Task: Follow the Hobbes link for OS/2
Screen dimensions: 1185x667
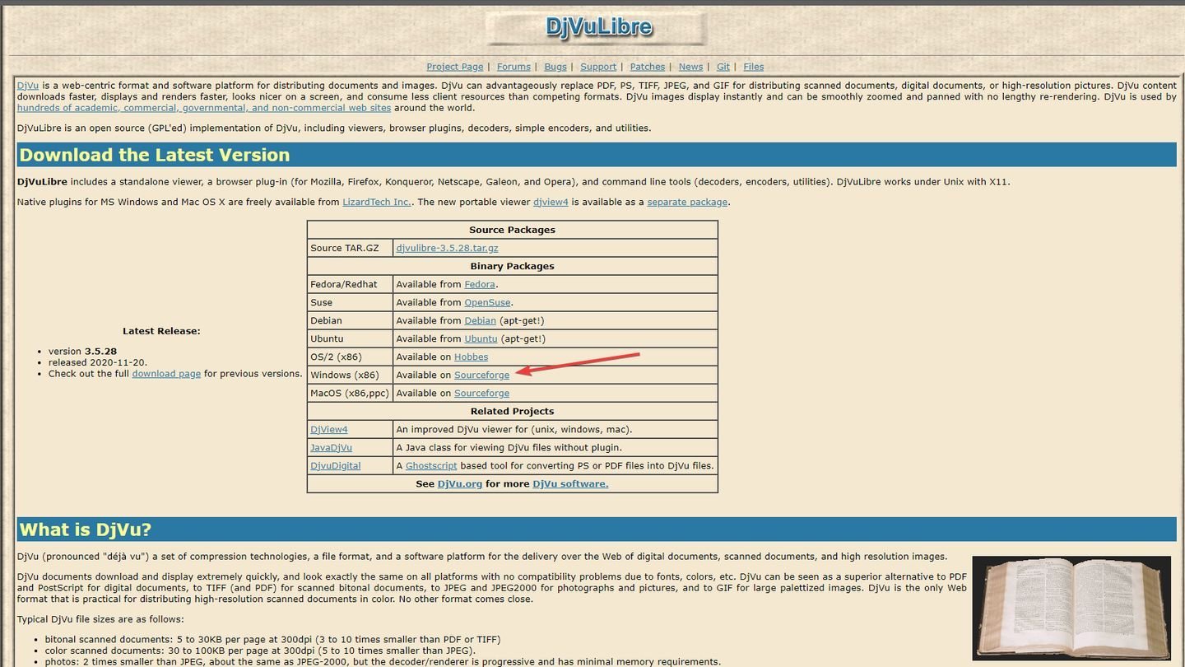Action: click(472, 357)
